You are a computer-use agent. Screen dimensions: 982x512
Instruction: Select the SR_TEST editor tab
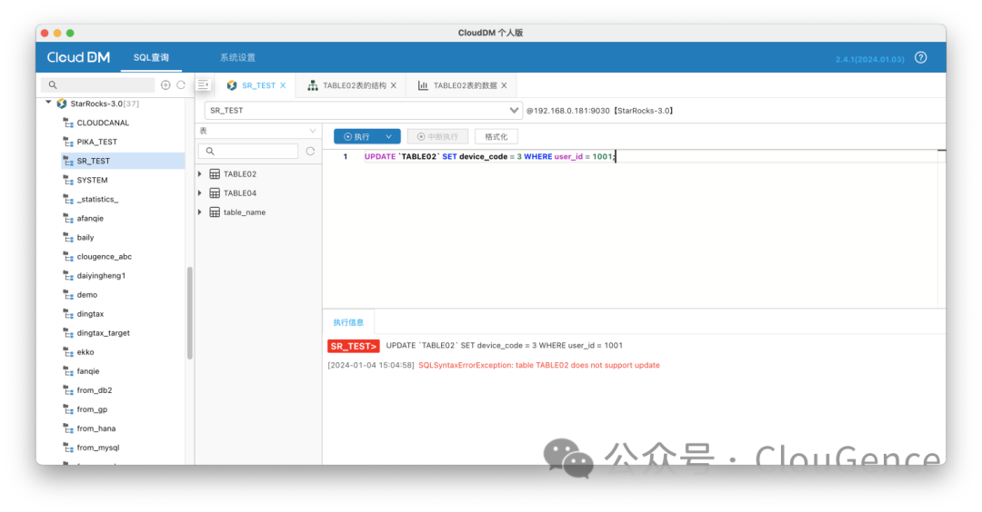pyautogui.click(x=258, y=85)
